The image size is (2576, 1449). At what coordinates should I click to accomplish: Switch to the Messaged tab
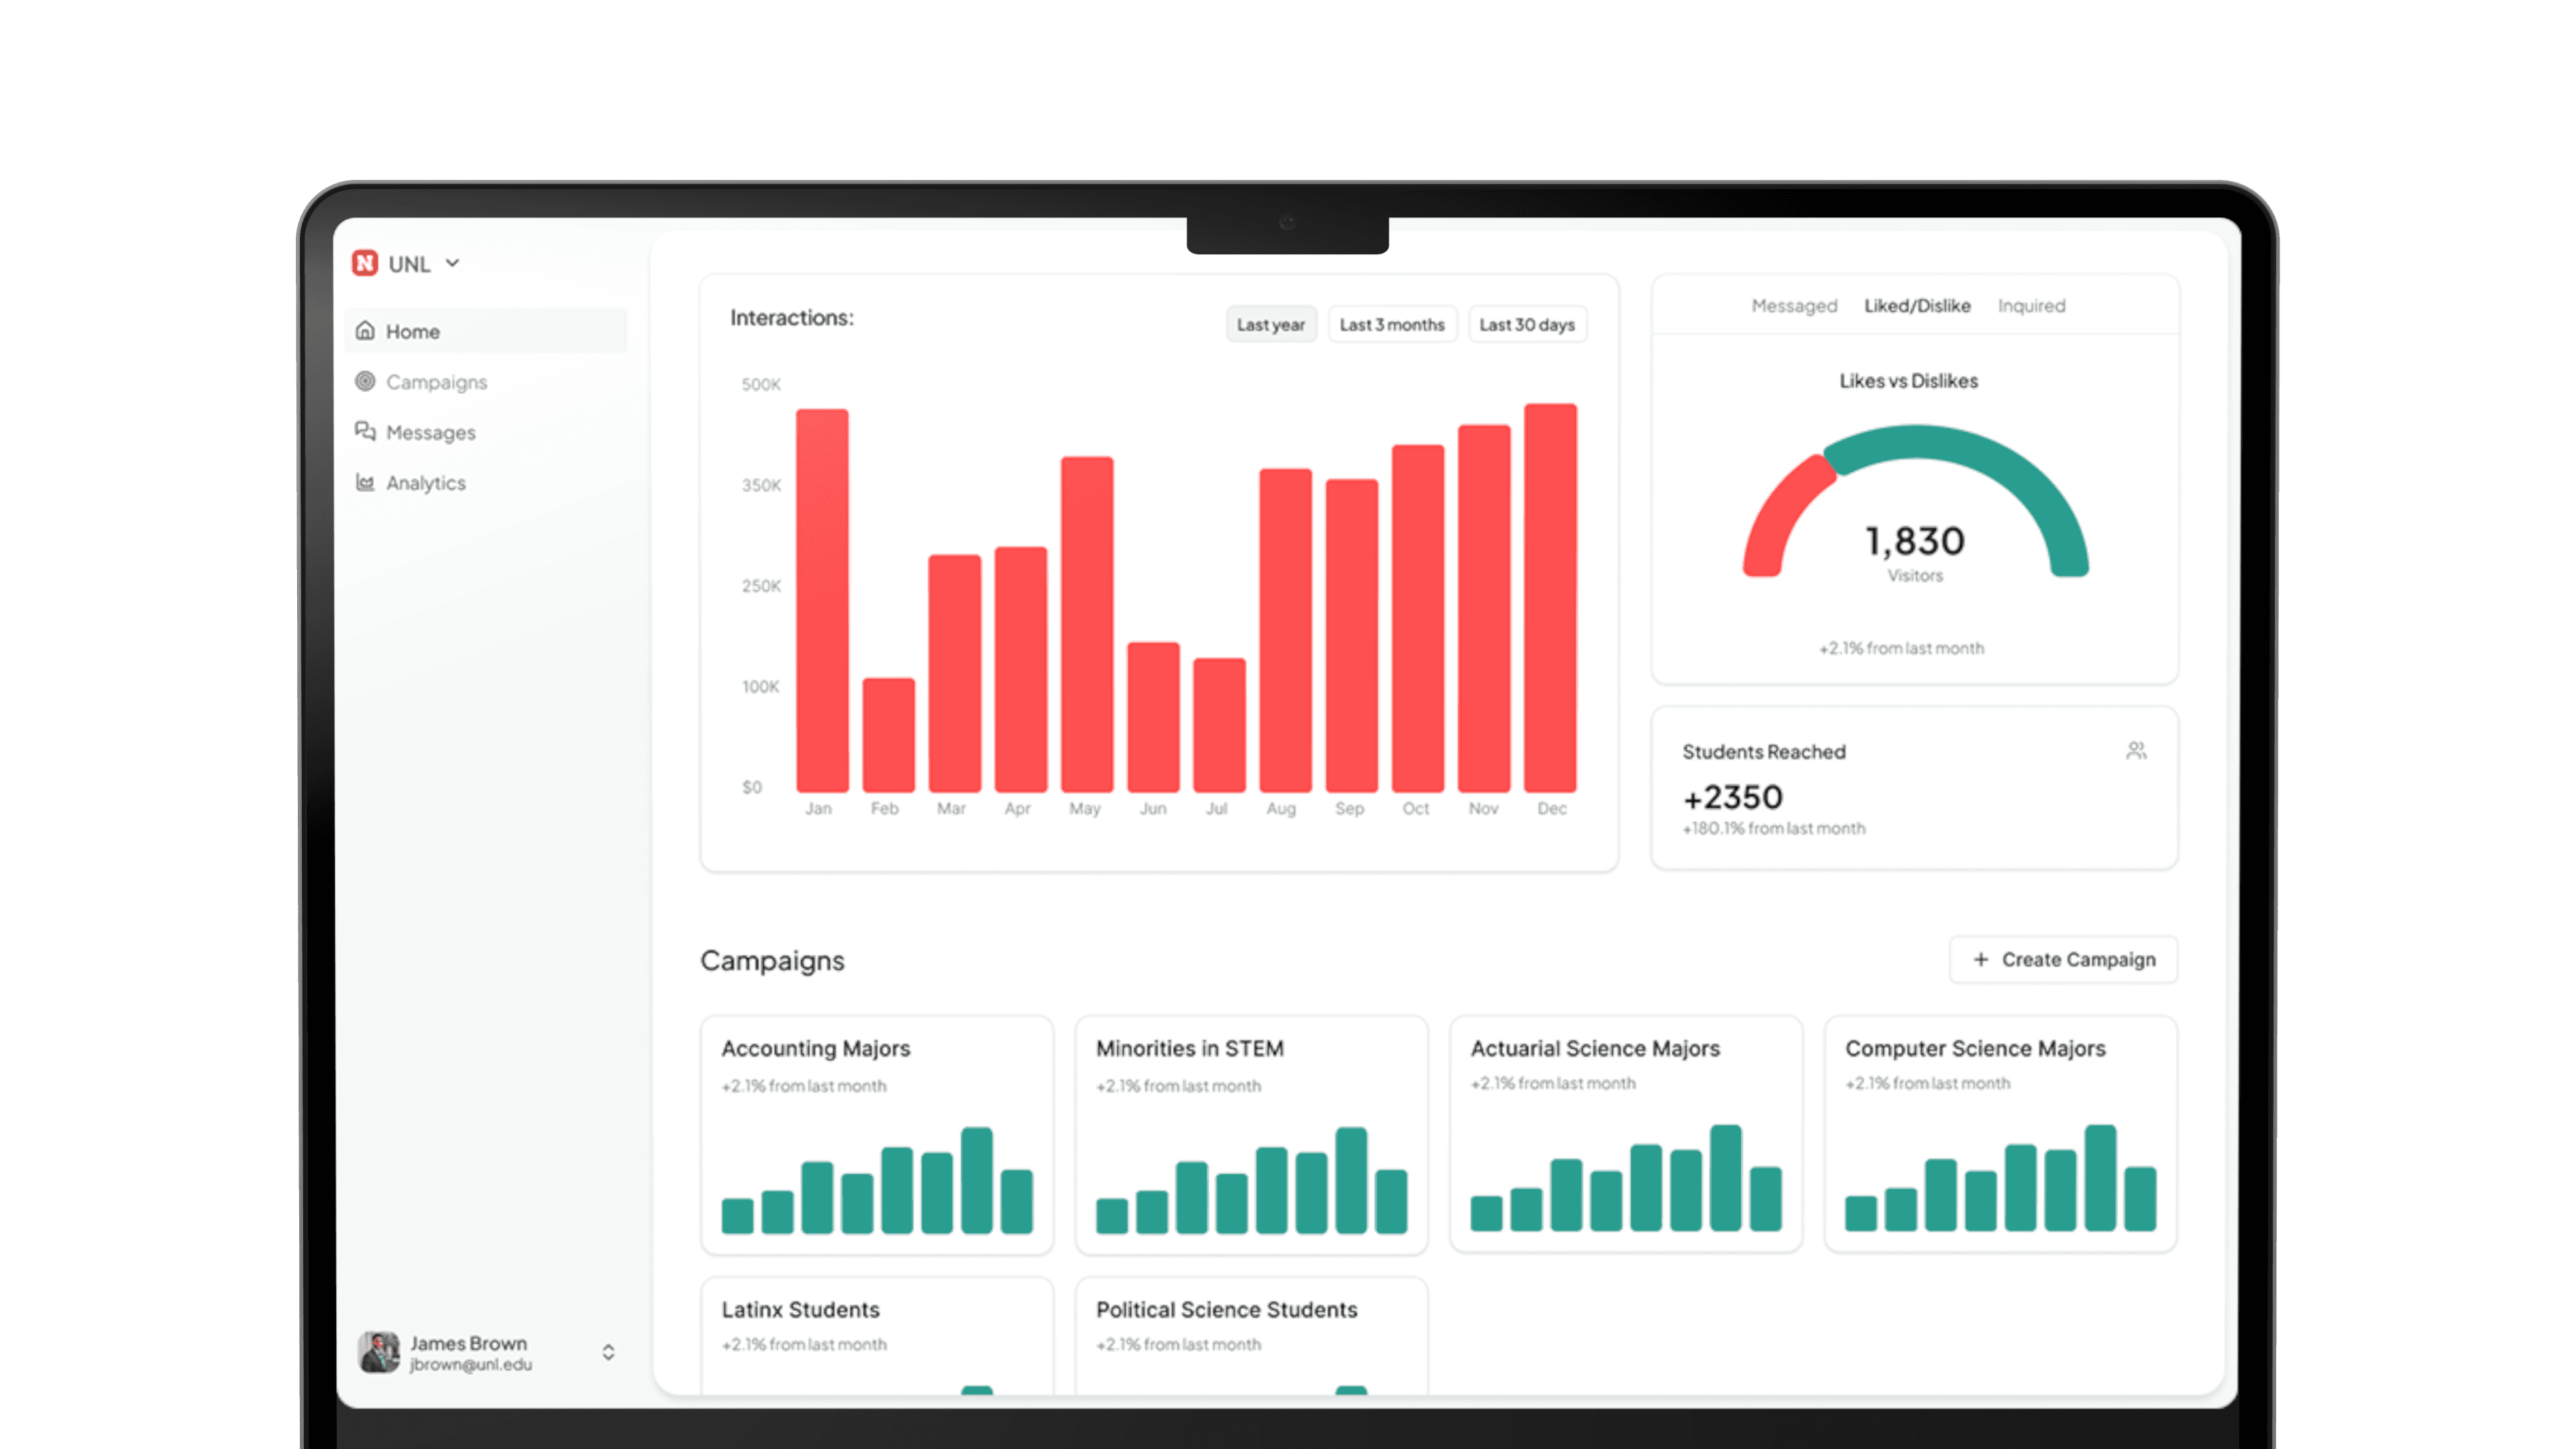click(x=1794, y=306)
